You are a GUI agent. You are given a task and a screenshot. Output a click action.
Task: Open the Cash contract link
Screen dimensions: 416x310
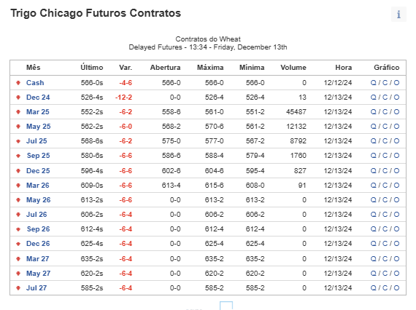[x=35, y=83]
